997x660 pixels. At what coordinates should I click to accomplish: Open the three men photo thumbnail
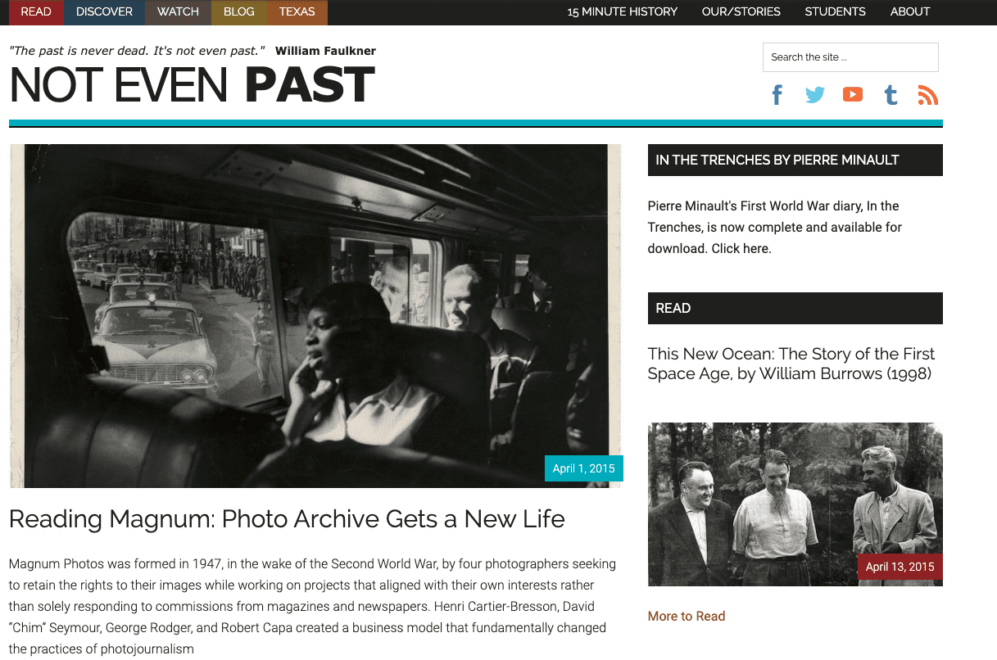click(795, 504)
